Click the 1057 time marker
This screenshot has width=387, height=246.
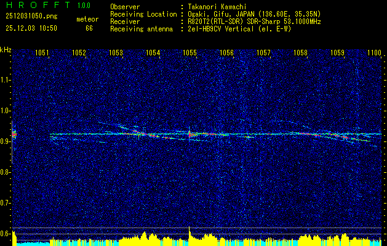263,52
